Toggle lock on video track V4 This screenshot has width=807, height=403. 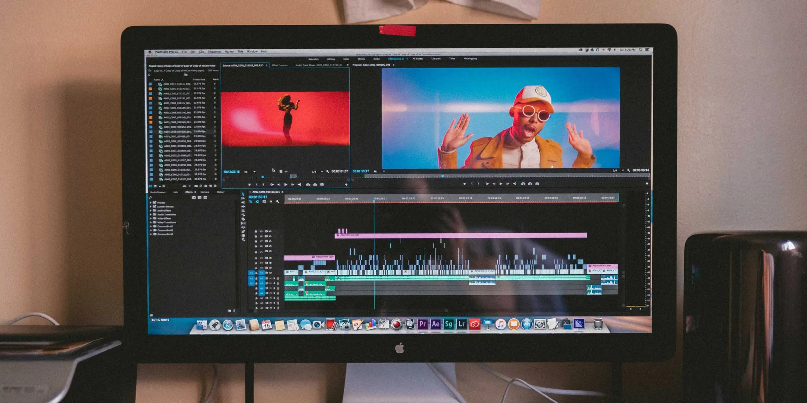click(256, 258)
